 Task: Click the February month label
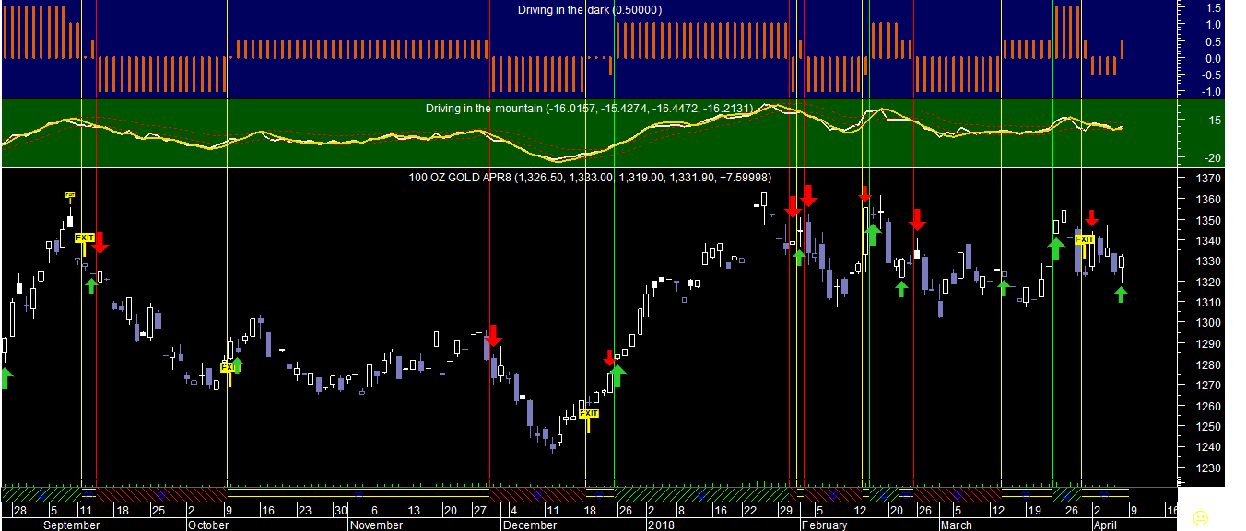click(824, 525)
